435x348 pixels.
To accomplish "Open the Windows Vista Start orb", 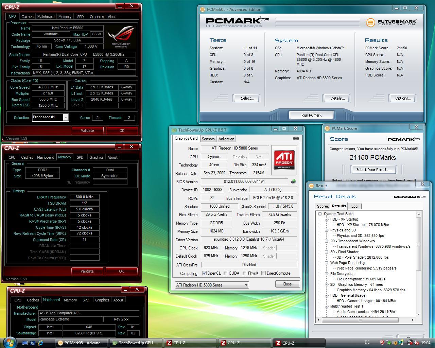I will (x=9, y=342).
